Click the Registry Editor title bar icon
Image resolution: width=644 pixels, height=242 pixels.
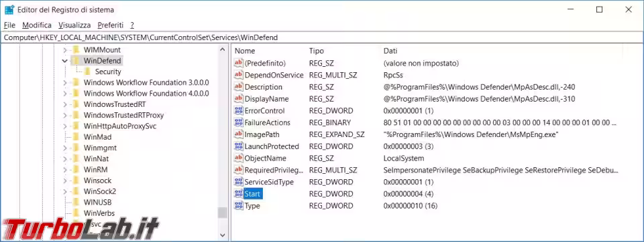pyautogui.click(x=9, y=9)
